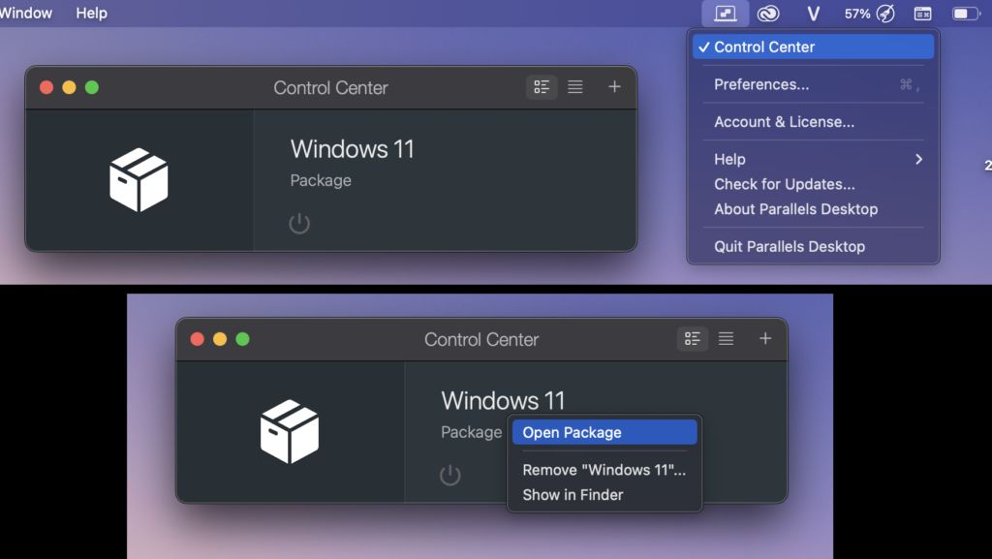Toggle checked Control Center menu item
Screen dimensions: 992x559
(813, 47)
